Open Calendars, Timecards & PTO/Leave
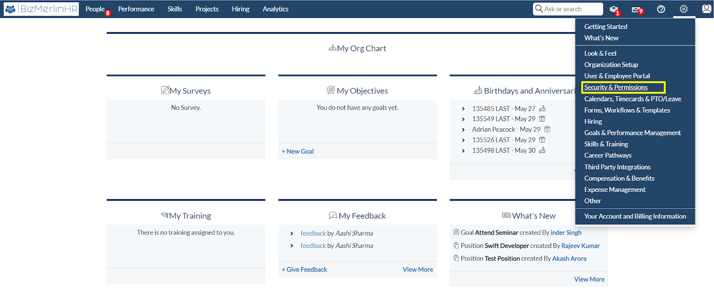714x301 pixels. (x=633, y=99)
